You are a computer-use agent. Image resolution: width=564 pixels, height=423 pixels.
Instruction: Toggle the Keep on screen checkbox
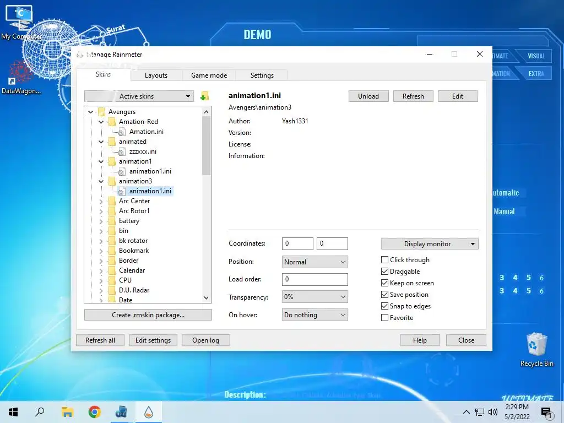(384, 283)
